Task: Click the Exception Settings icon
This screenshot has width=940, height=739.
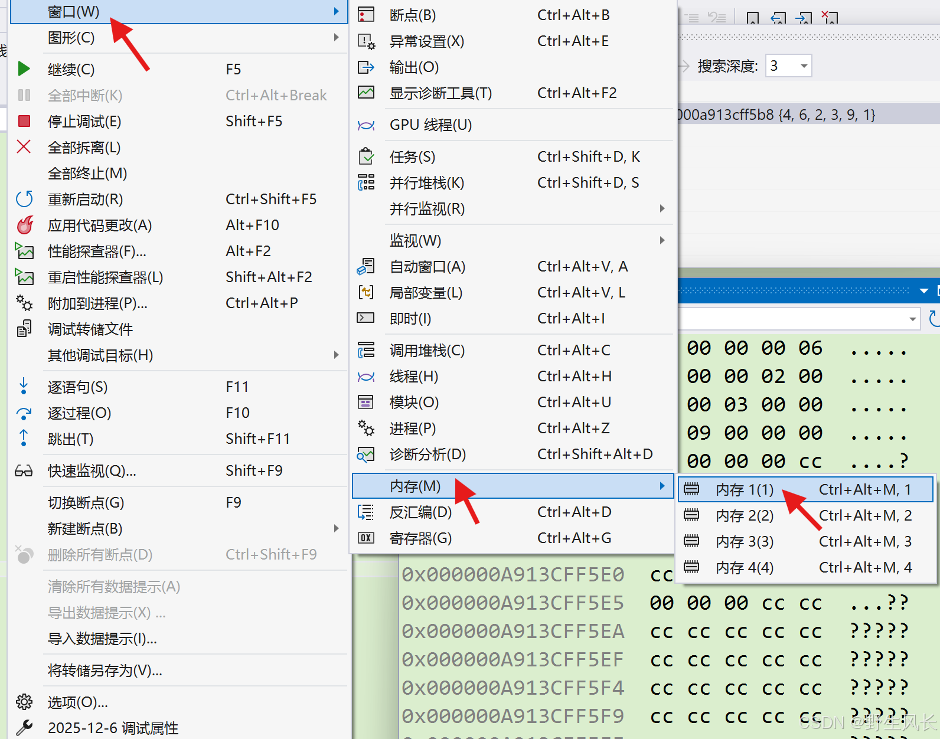Action: point(366,41)
